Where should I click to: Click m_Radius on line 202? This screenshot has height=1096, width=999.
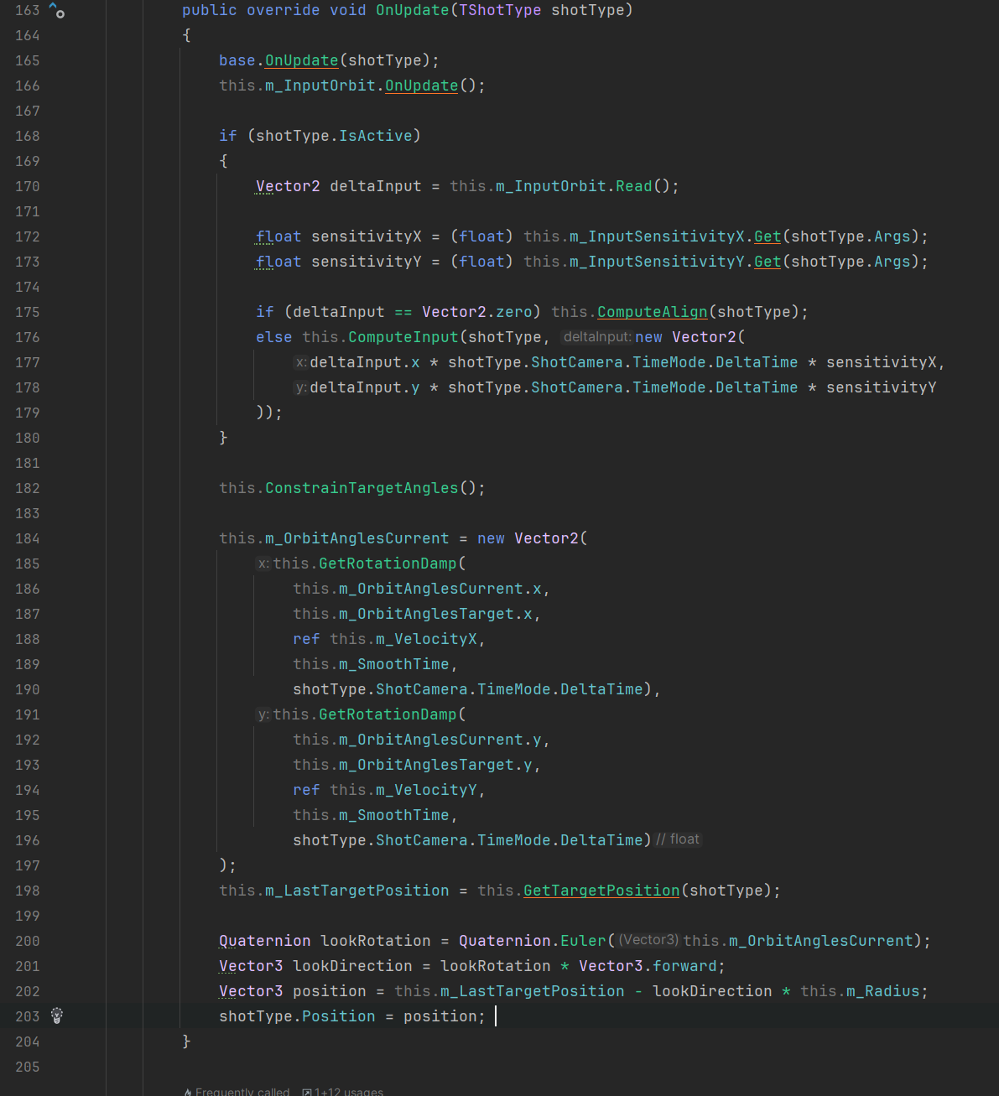(883, 991)
